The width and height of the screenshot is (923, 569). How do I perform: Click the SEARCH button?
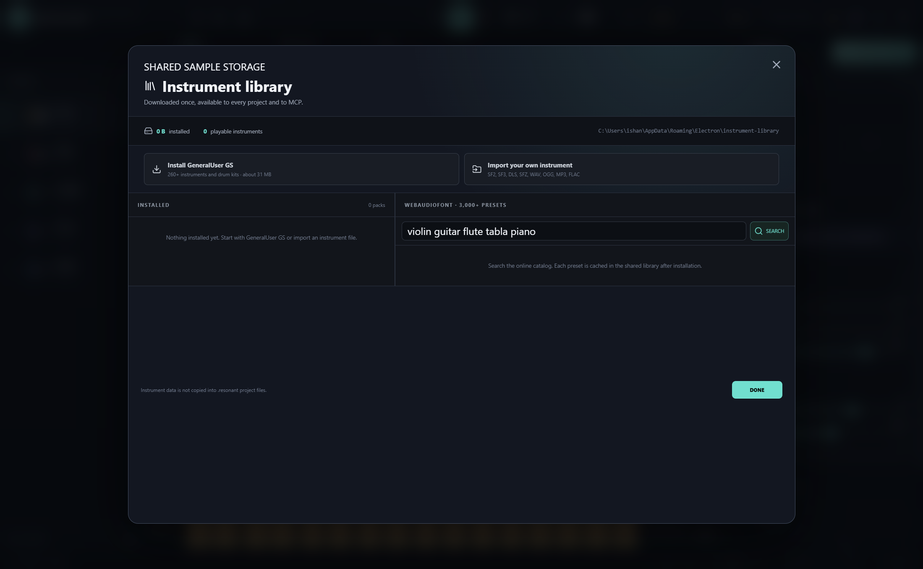769,231
